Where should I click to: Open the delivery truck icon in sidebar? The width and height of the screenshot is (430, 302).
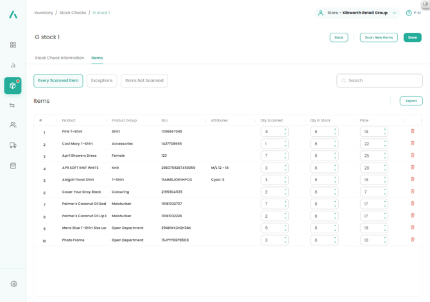point(13,145)
